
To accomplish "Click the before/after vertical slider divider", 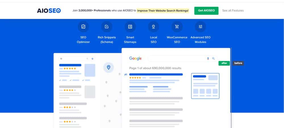I will pyautogui.click(x=231, y=85).
